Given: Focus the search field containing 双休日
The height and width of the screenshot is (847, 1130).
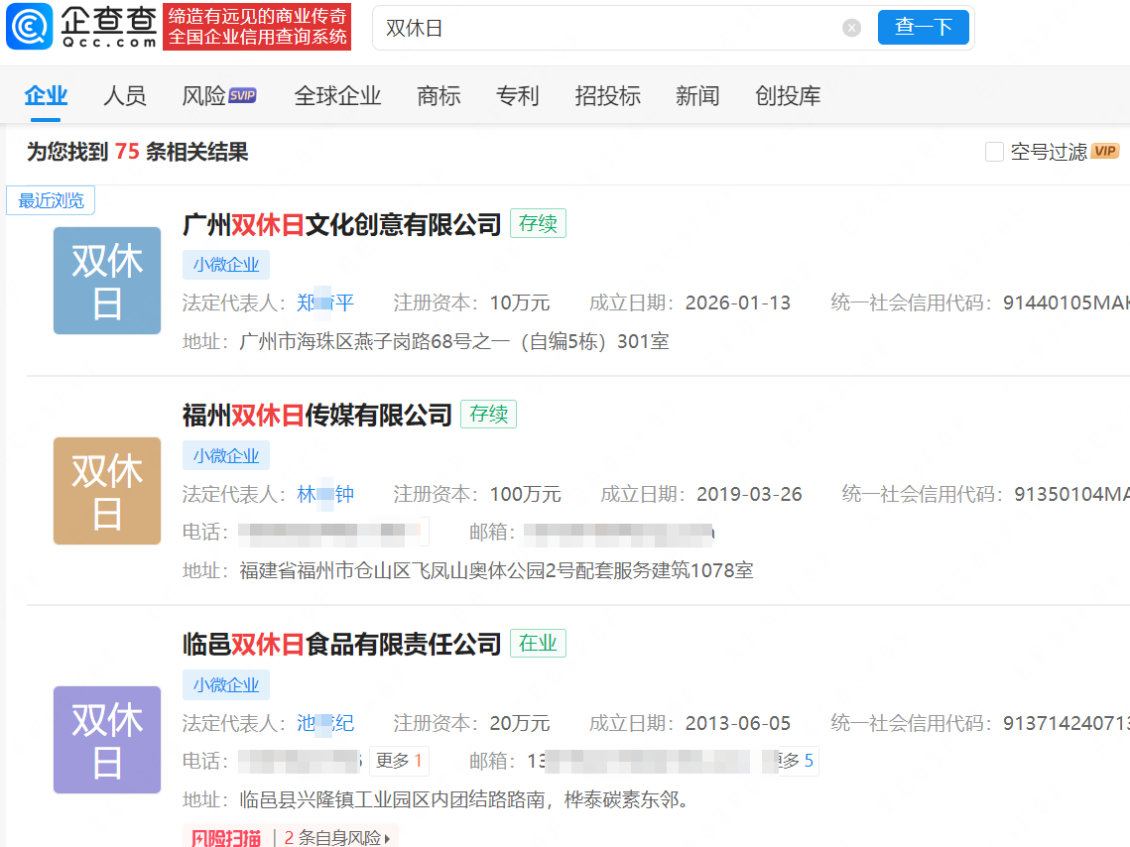Looking at the screenshot, I should (x=612, y=28).
